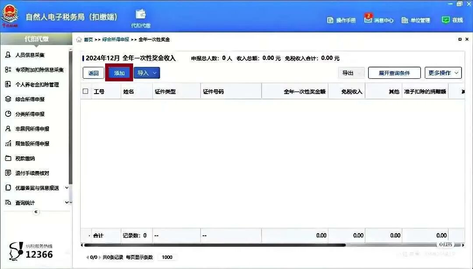
Task: Open 分类所得申报 in the sidebar
Action: coord(31,114)
